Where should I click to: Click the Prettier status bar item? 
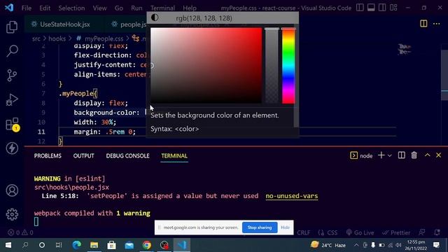point(396,232)
